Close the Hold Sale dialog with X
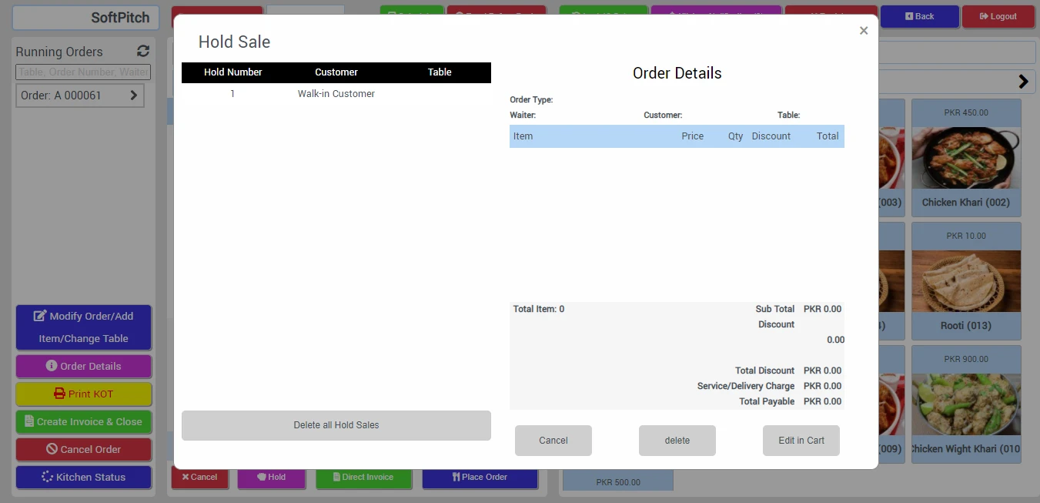 click(x=863, y=31)
